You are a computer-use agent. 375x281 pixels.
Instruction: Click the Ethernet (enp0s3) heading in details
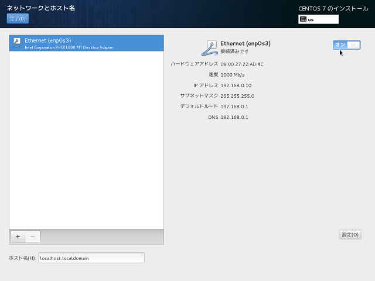[245, 43]
